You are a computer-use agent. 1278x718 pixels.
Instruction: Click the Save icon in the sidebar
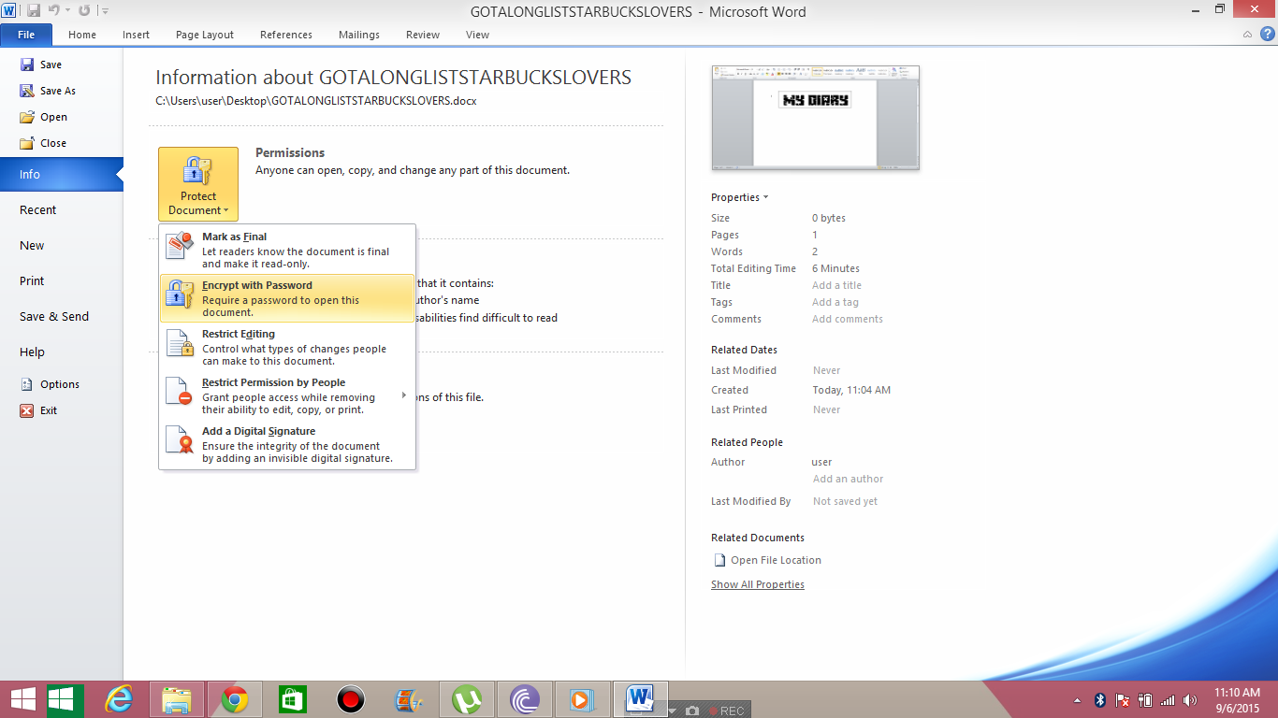pyautogui.click(x=27, y=65)
